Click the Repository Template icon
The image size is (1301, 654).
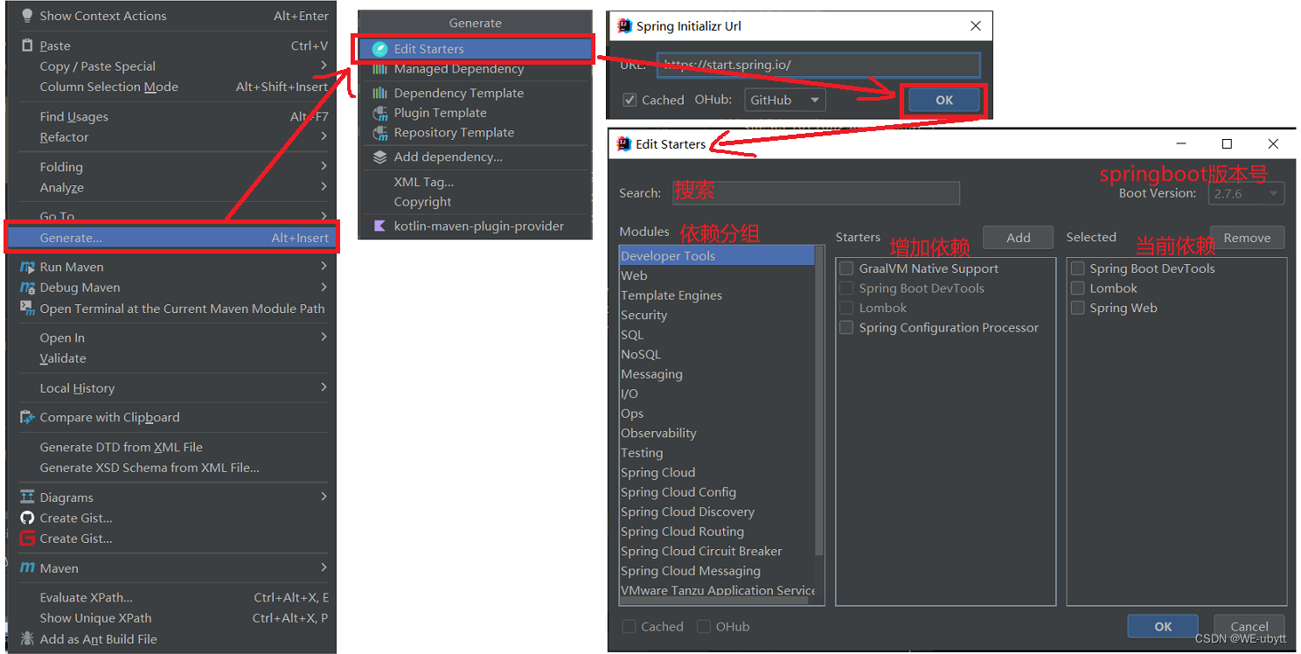click(x=379, y=133)
